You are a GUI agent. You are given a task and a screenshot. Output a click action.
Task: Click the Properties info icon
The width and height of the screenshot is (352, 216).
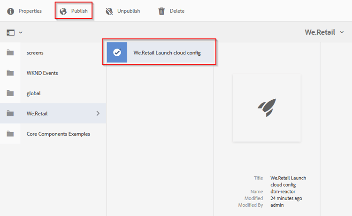[10, 11]
